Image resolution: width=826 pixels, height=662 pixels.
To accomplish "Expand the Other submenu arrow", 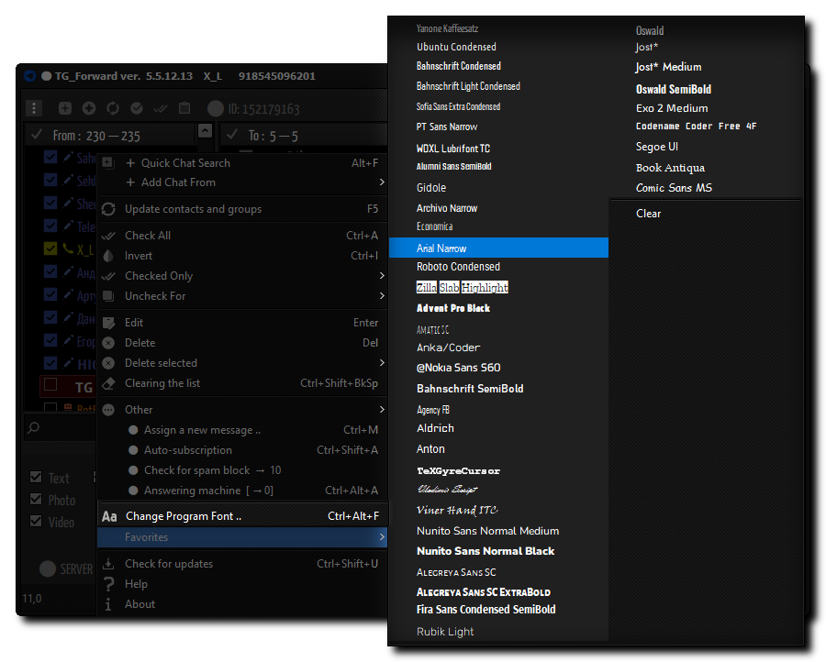I will tap(382, 410).
